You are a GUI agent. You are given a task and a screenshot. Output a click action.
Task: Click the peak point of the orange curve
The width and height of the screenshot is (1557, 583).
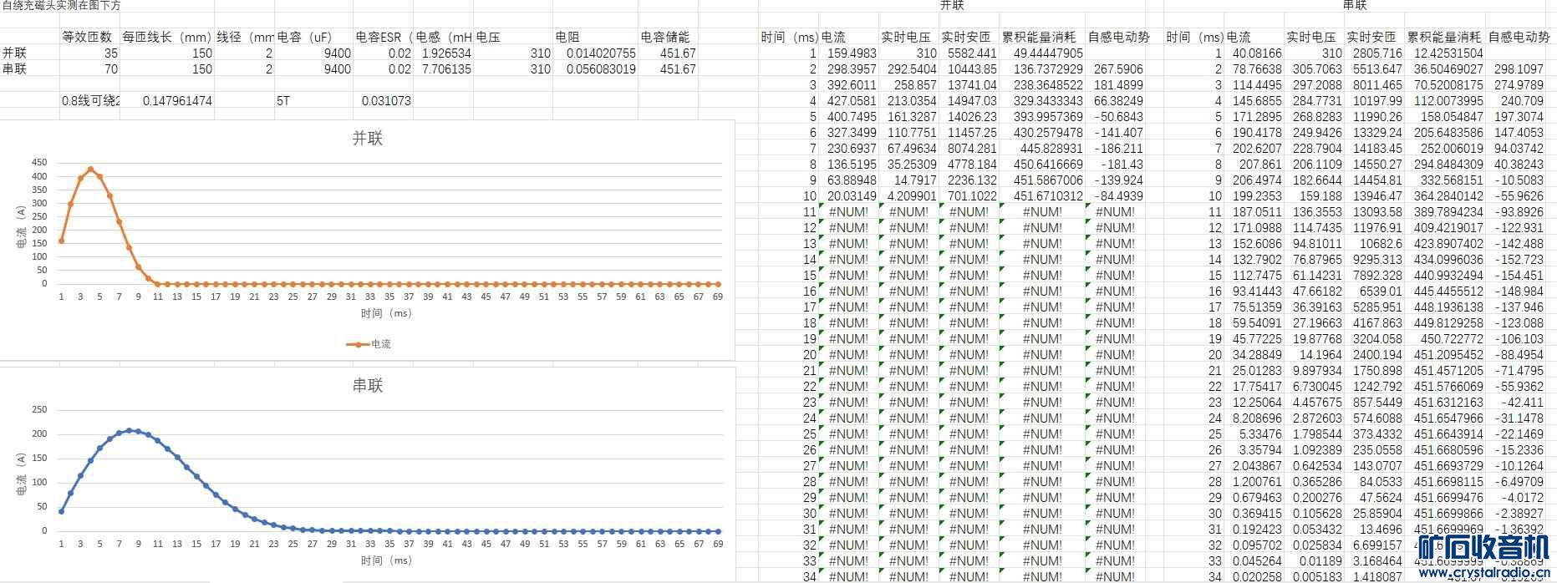click(x=90, y=169)
